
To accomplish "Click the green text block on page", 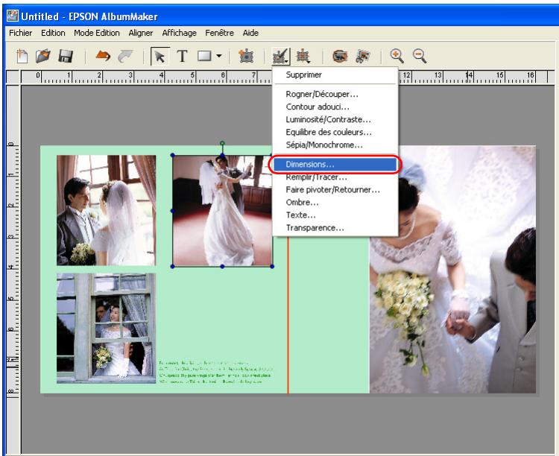I will (216, 372).
